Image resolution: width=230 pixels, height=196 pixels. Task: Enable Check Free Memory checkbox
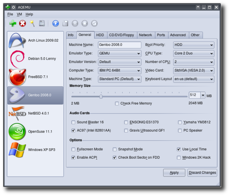click(x=117, y=104)
